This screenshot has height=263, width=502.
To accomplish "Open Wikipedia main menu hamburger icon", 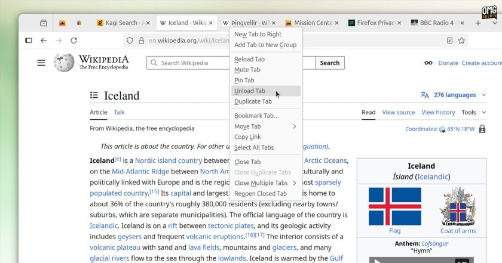I will tap(41, 63).
